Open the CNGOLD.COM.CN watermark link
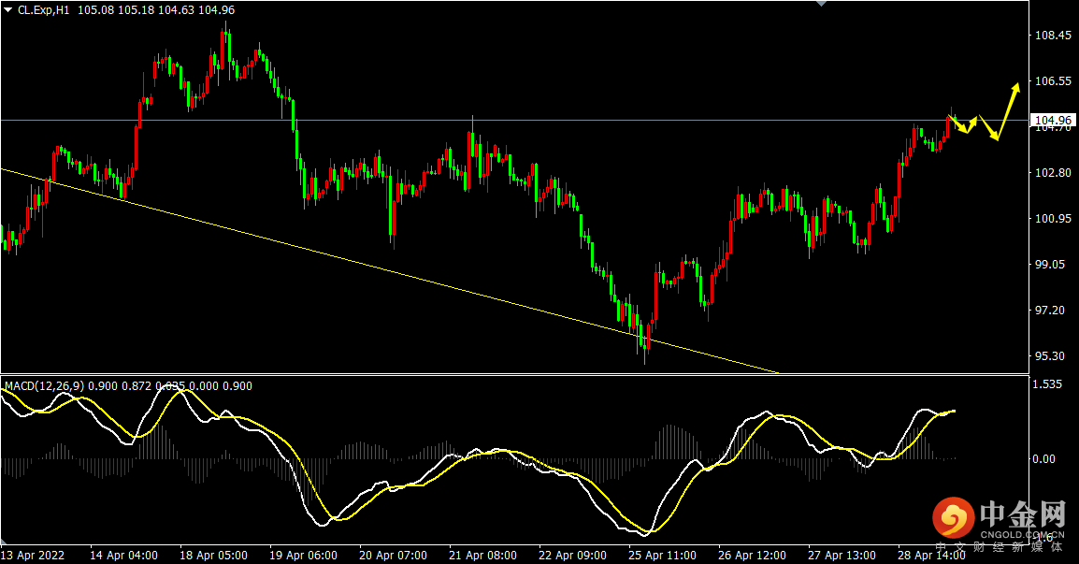Viewport: 1079px width, 564px height. click(x=1023, y=534)
